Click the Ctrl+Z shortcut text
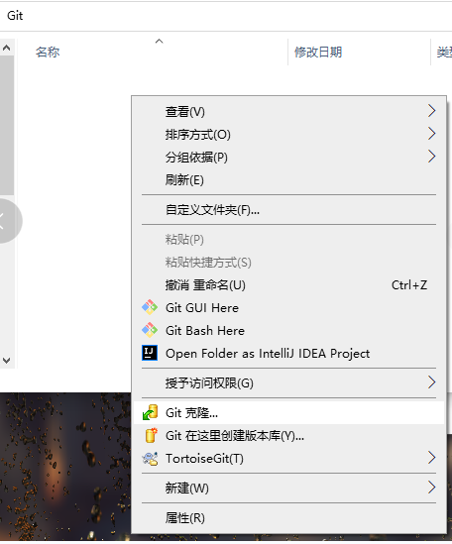This screenshot has width=452, height=544. point(409,285)
